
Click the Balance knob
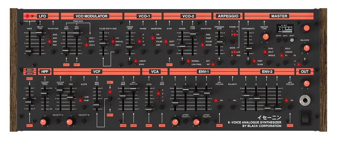[x=306, y=48]
